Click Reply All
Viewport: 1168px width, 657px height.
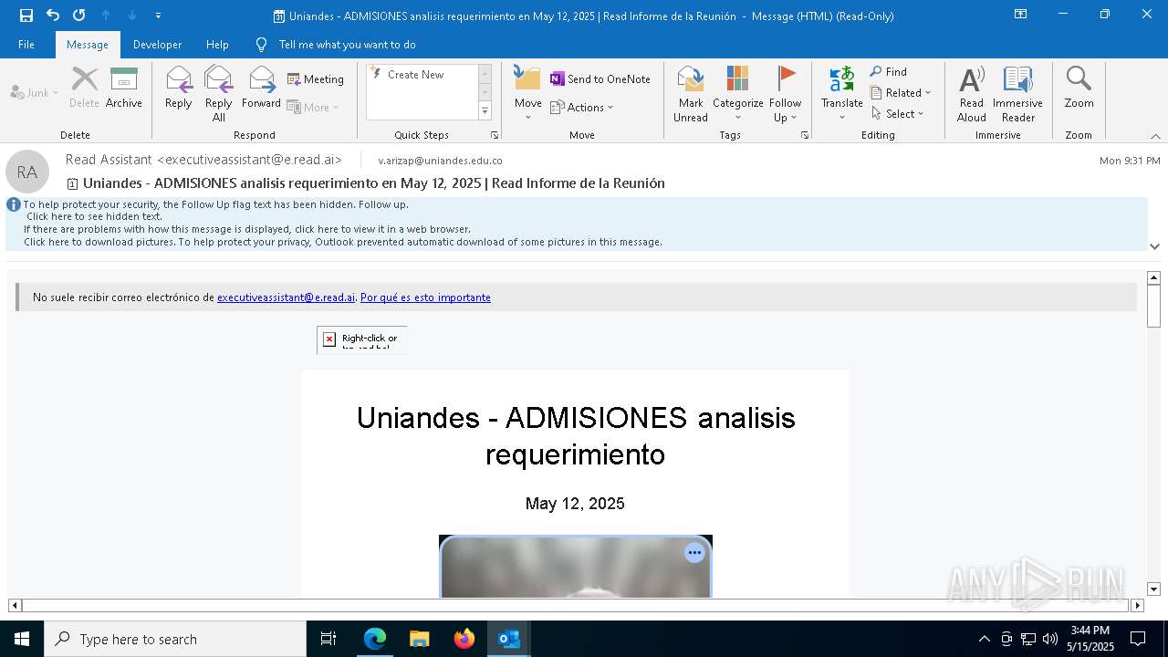pyautogui.click(x=219, y=94)
